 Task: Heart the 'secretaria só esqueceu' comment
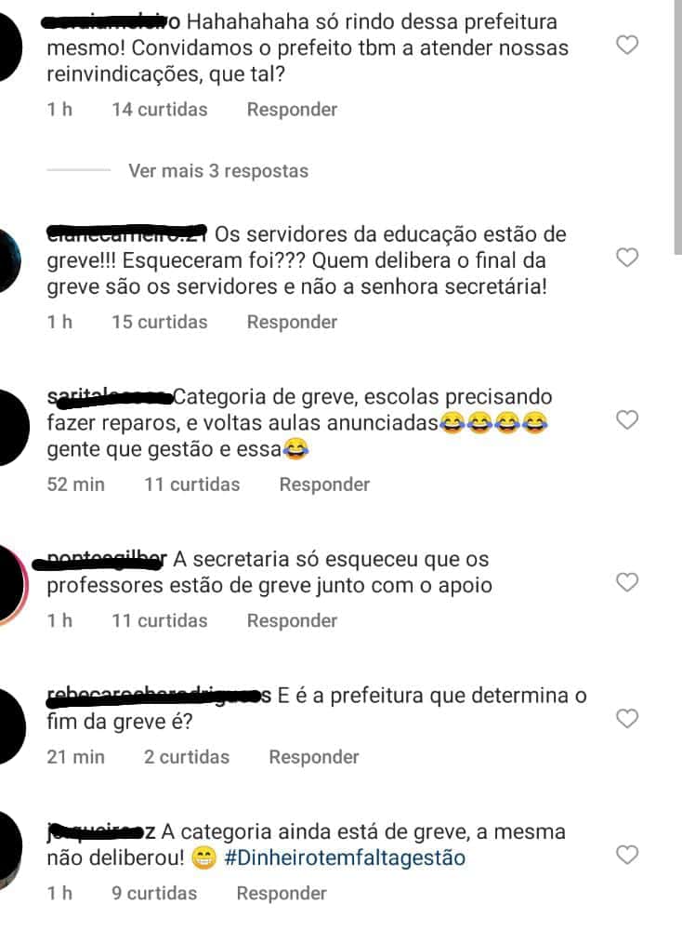(x=627, y=582)
